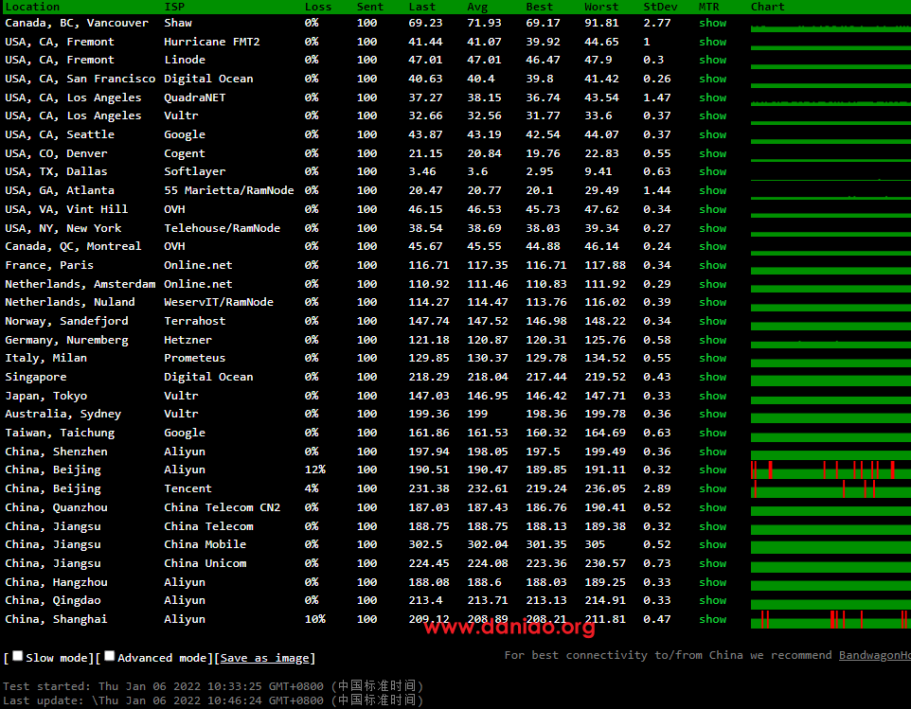Screen dimensions: 911x709
Task: Show MTR for Sydney Vultr
Action: coord(712,414)
